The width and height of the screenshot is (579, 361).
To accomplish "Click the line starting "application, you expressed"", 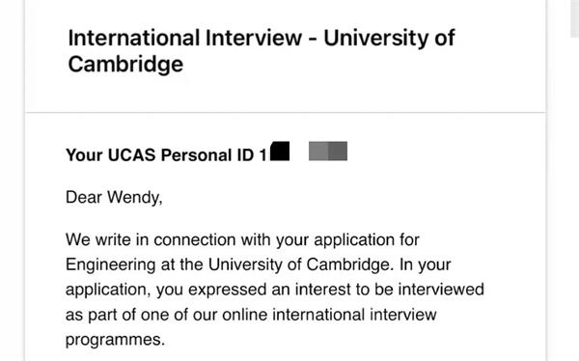I will [275, 290].
